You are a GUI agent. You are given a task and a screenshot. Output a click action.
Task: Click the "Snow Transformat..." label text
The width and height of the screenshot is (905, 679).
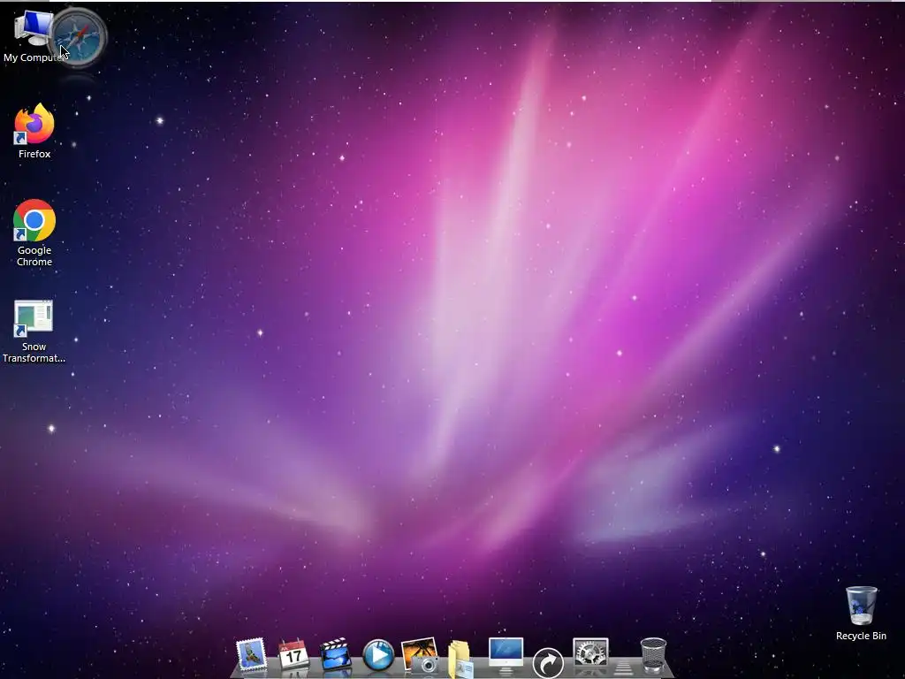tap(34, 352)
